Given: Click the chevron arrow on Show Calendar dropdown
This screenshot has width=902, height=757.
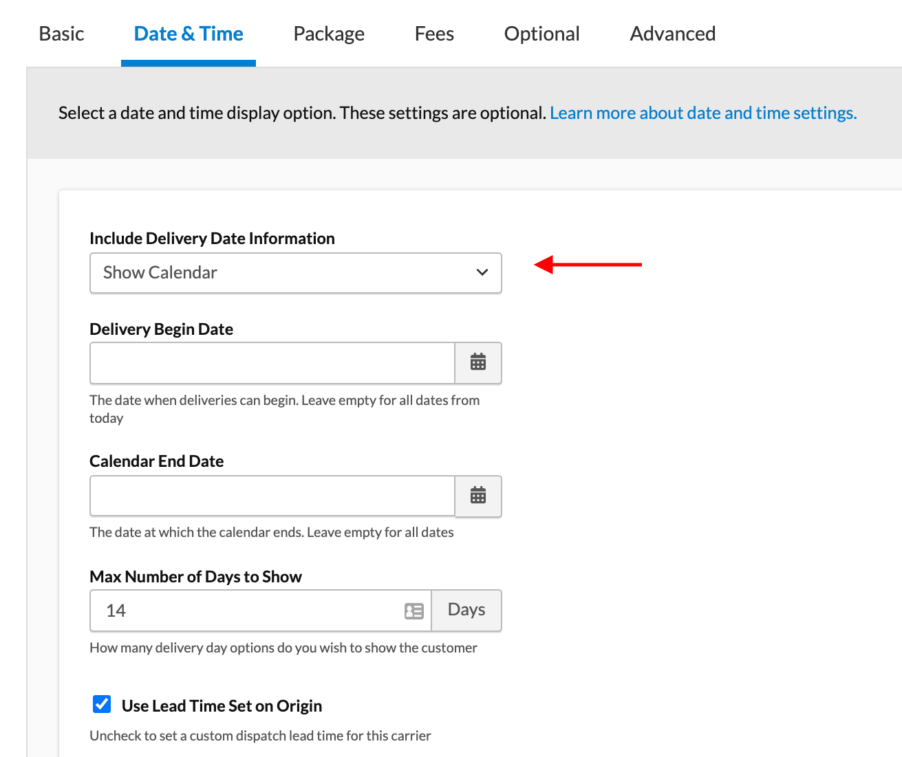Looking at the screenshot, I should pyautogui.click(x=482, y=273).
